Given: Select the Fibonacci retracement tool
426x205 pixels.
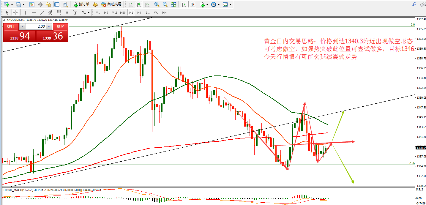Looking at the screenshot, I should (59, 12).
